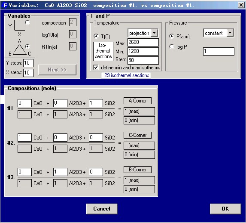Click the B-Corner button
246x223 pixels.
tap(137, 170)
